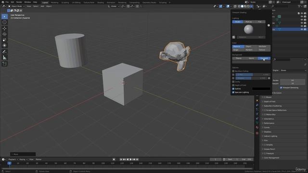Click the studio light sphere preview

tap(248, 29)
